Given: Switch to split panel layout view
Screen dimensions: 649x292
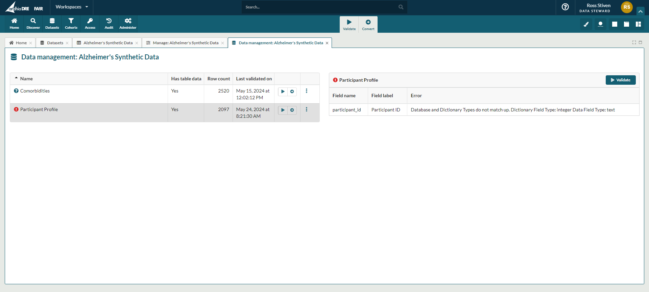Looking at the screenshot, I should click(638, 24).
